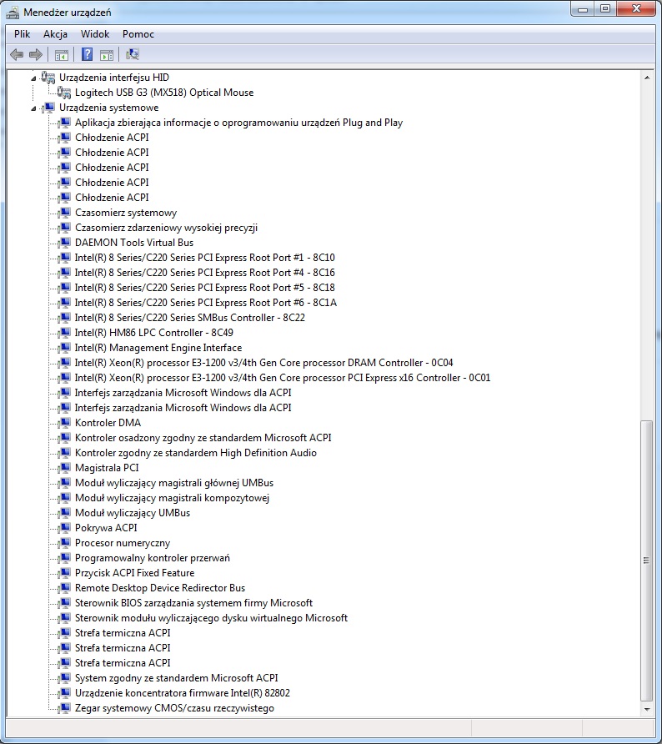This screenshot has width=662, height=744.
Task: Click the HID devices category icon
Action: 48,77
